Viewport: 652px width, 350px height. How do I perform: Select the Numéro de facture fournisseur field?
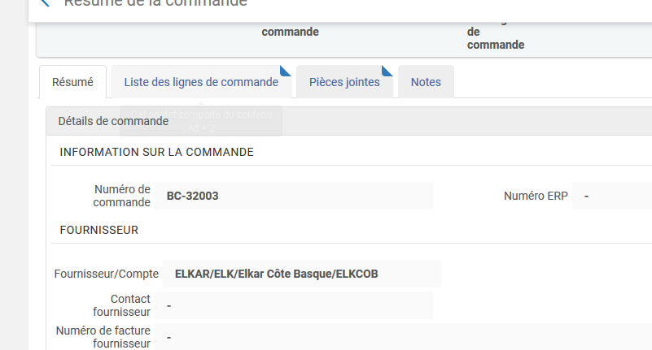point(295,336)
